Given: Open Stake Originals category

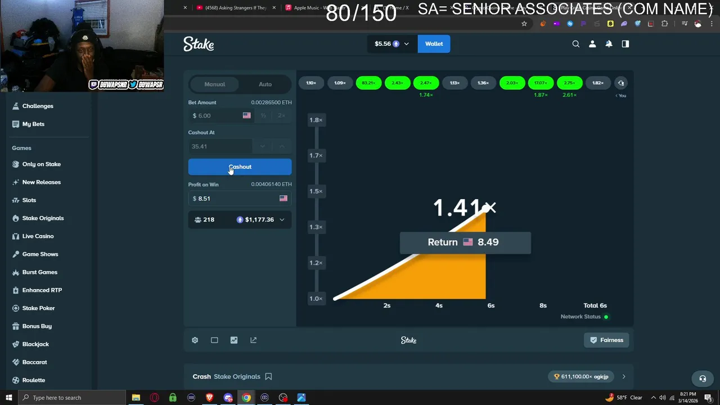Looking at the screenshot, I should [43, 218].
